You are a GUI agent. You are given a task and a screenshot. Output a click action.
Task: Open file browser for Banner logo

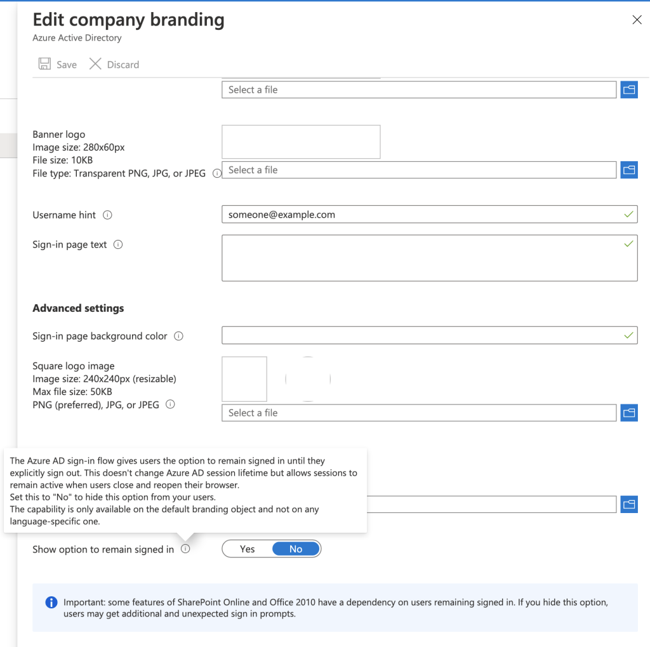pyautogui.click(x=628, y=170)
